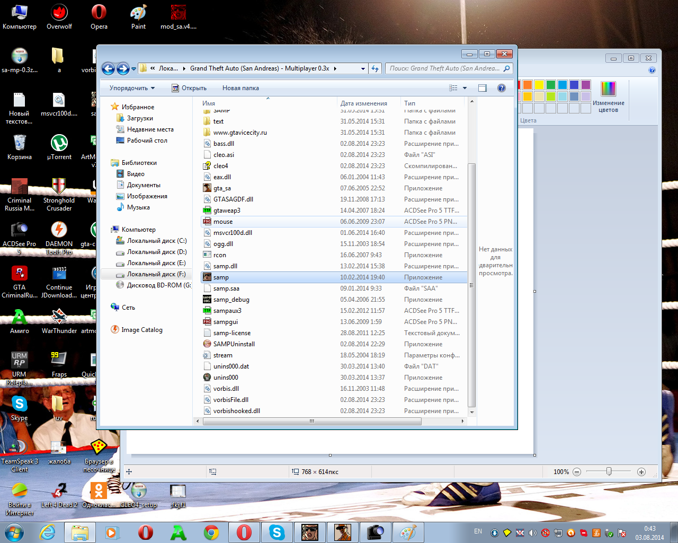The width and height of the screenshot is (678, 543).
Task: Sort files by Имя column header
Action: 269,103
